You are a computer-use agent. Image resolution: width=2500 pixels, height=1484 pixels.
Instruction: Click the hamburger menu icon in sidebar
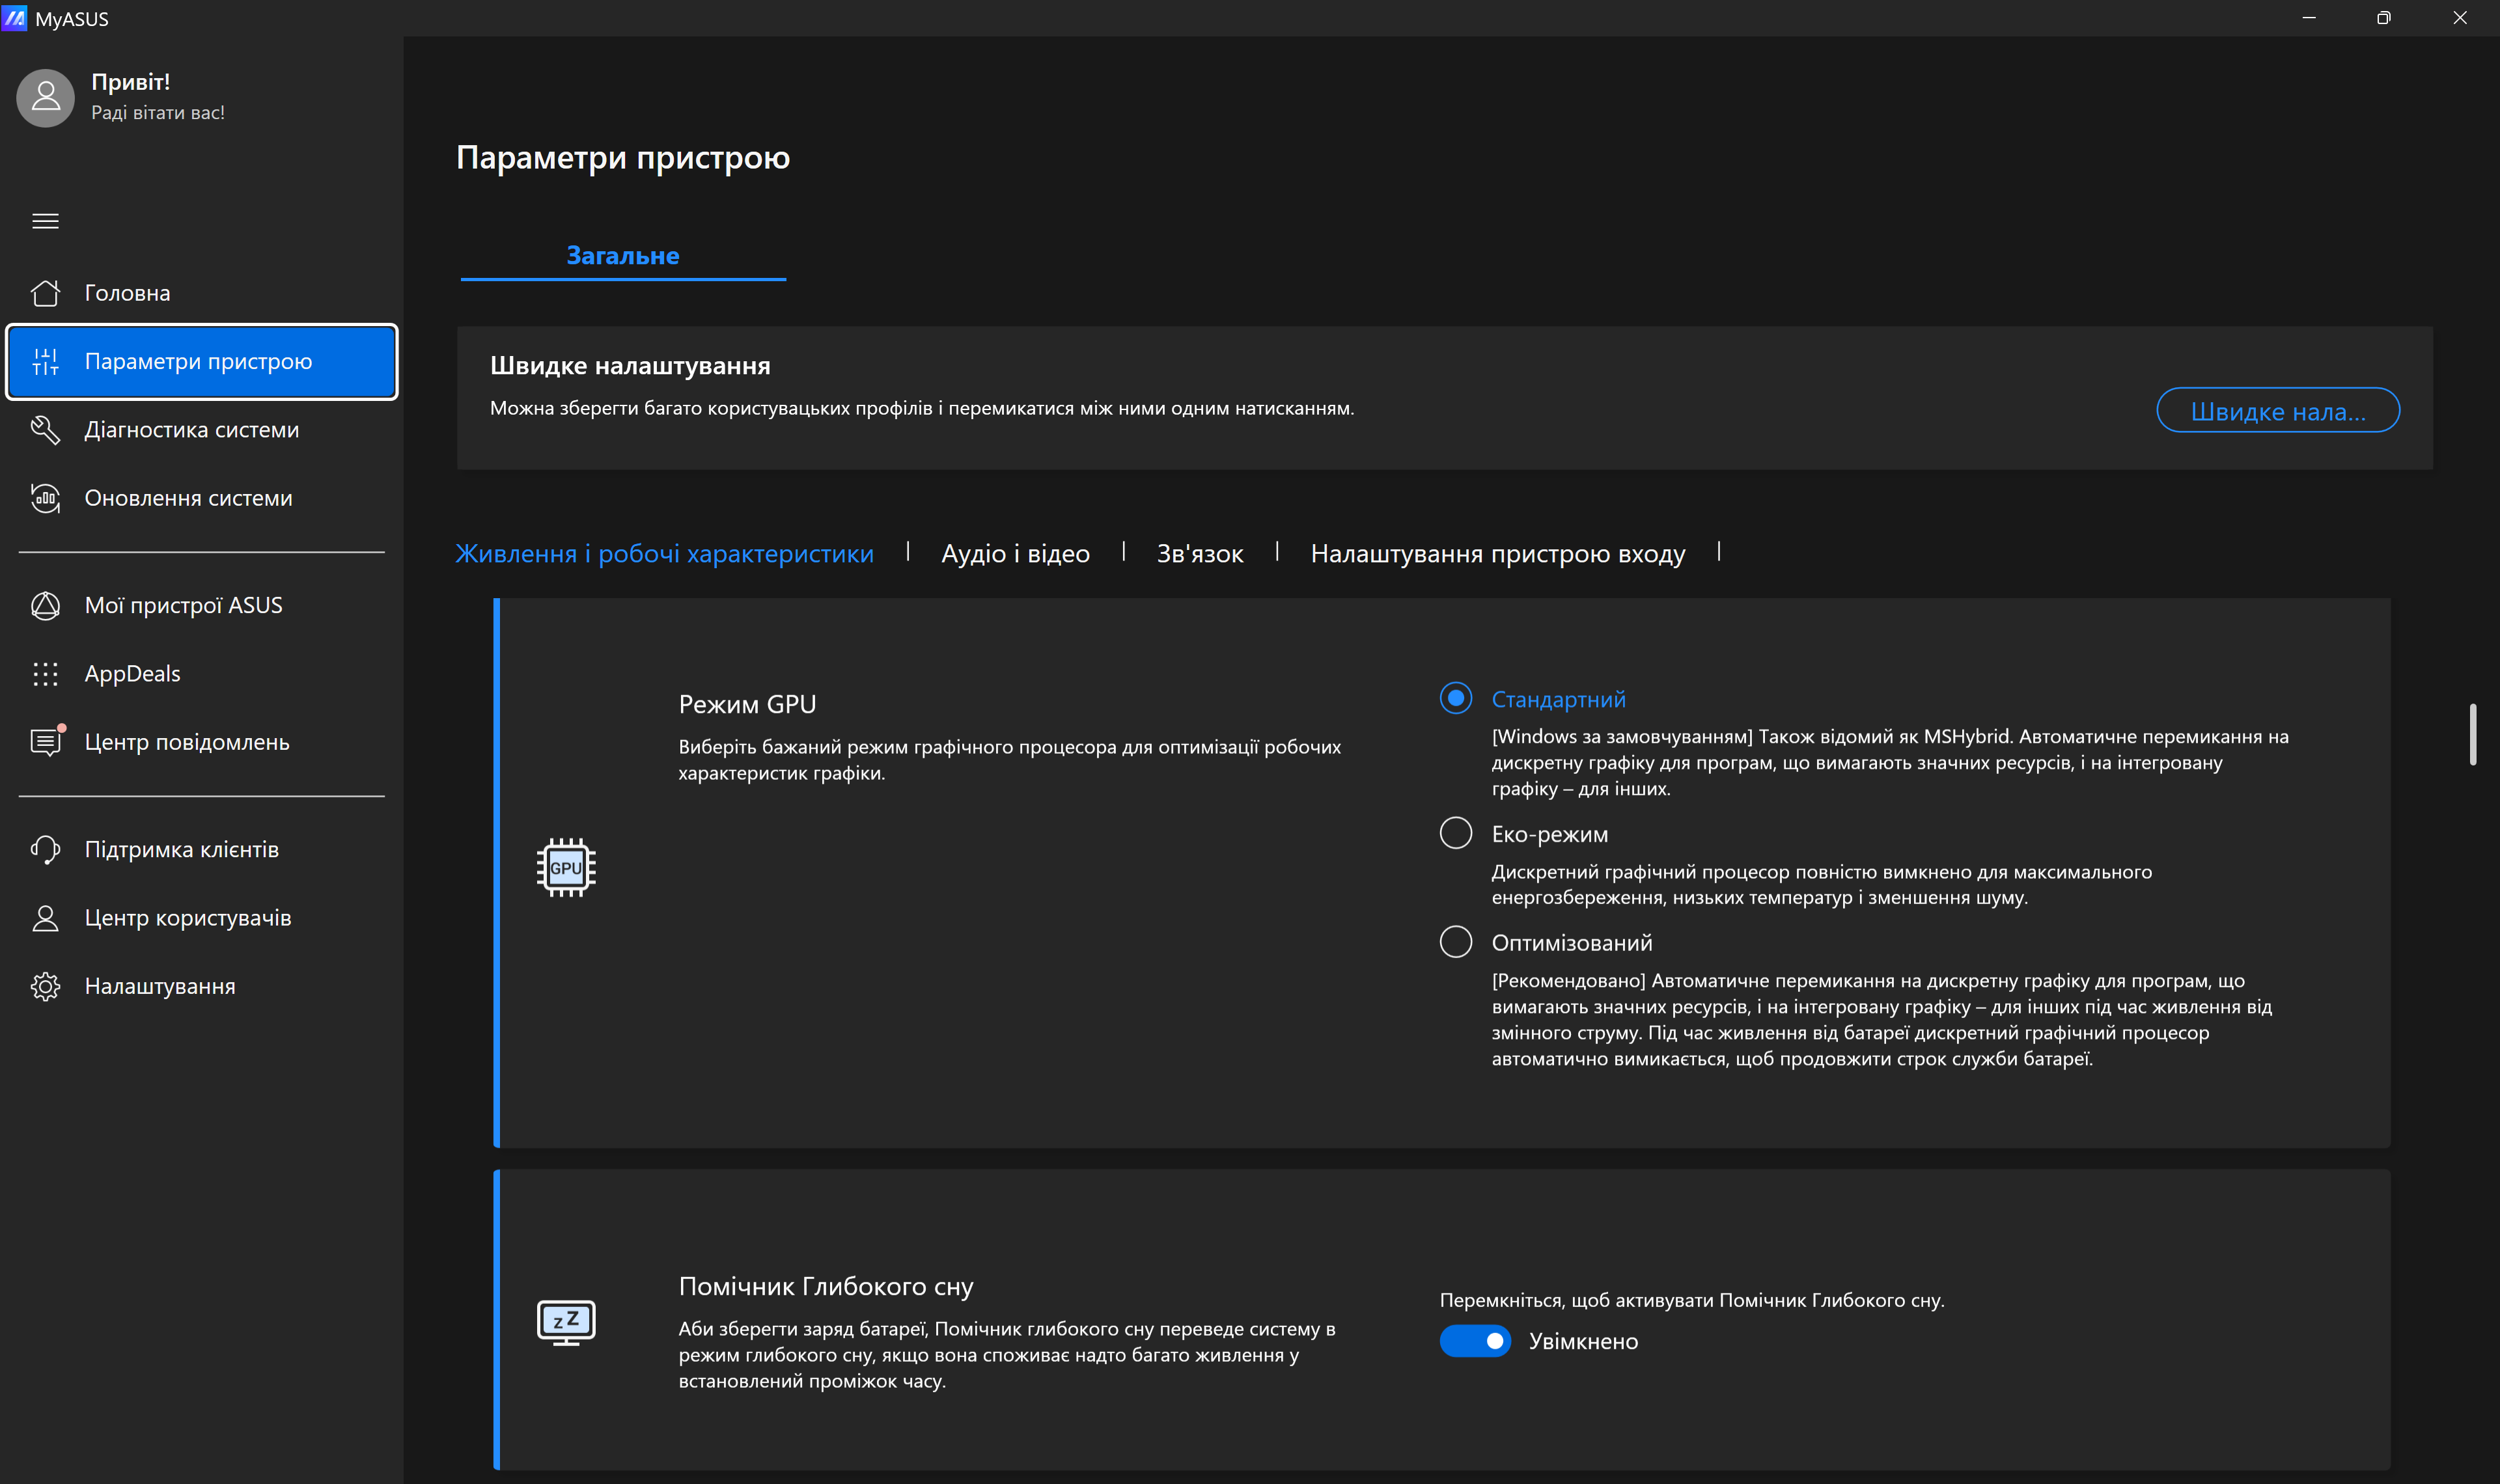click(x=45, y=221)
